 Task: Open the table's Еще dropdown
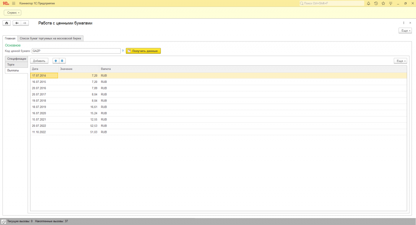click(x=400, y=61)
